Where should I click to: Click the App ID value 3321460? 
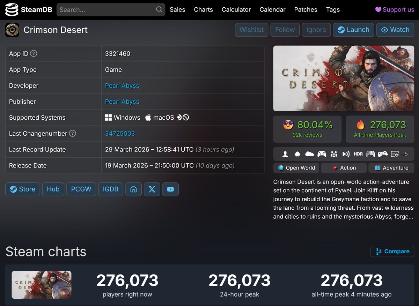118,54
